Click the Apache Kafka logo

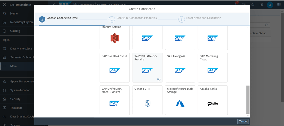(x=213, y=103)
